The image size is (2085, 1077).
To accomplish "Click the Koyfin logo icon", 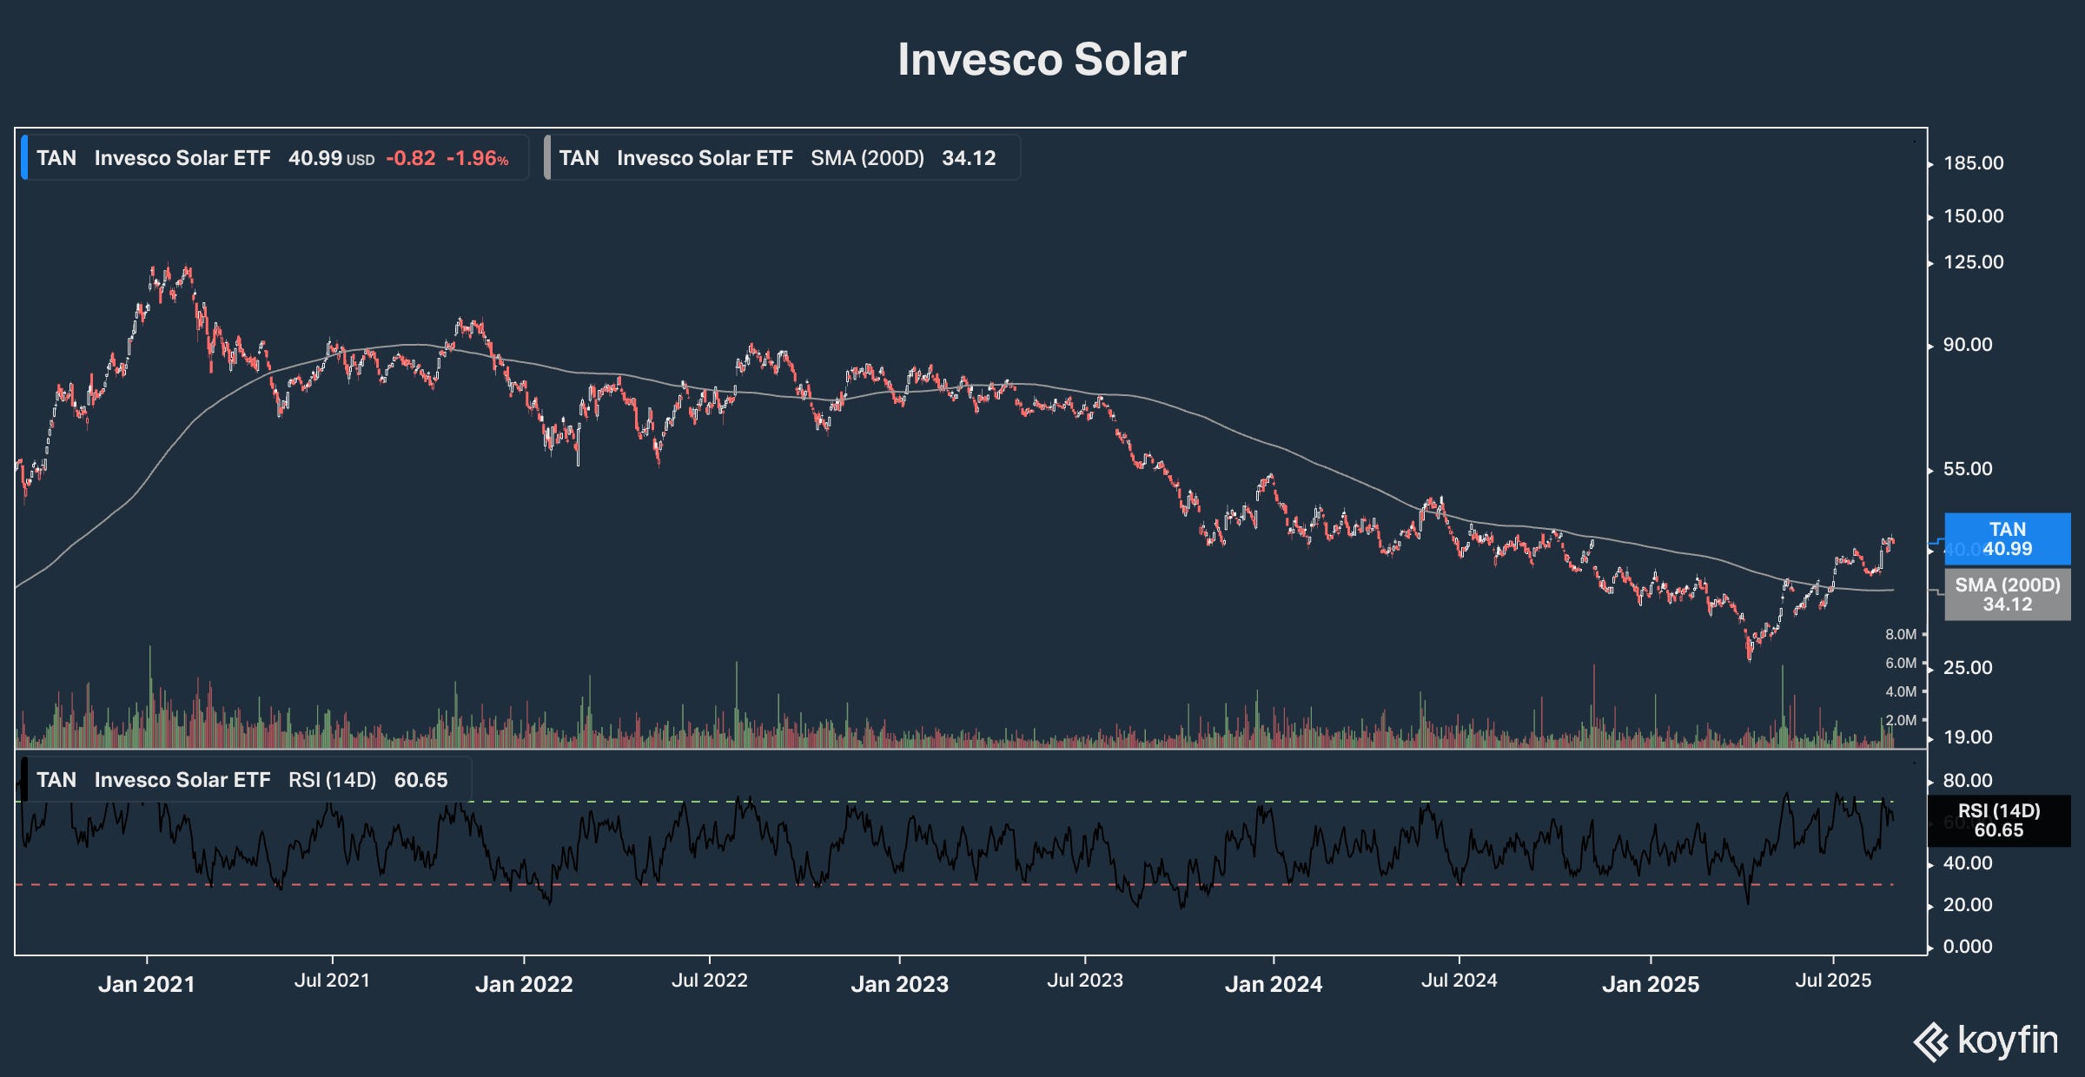I will point(1932,1041).
